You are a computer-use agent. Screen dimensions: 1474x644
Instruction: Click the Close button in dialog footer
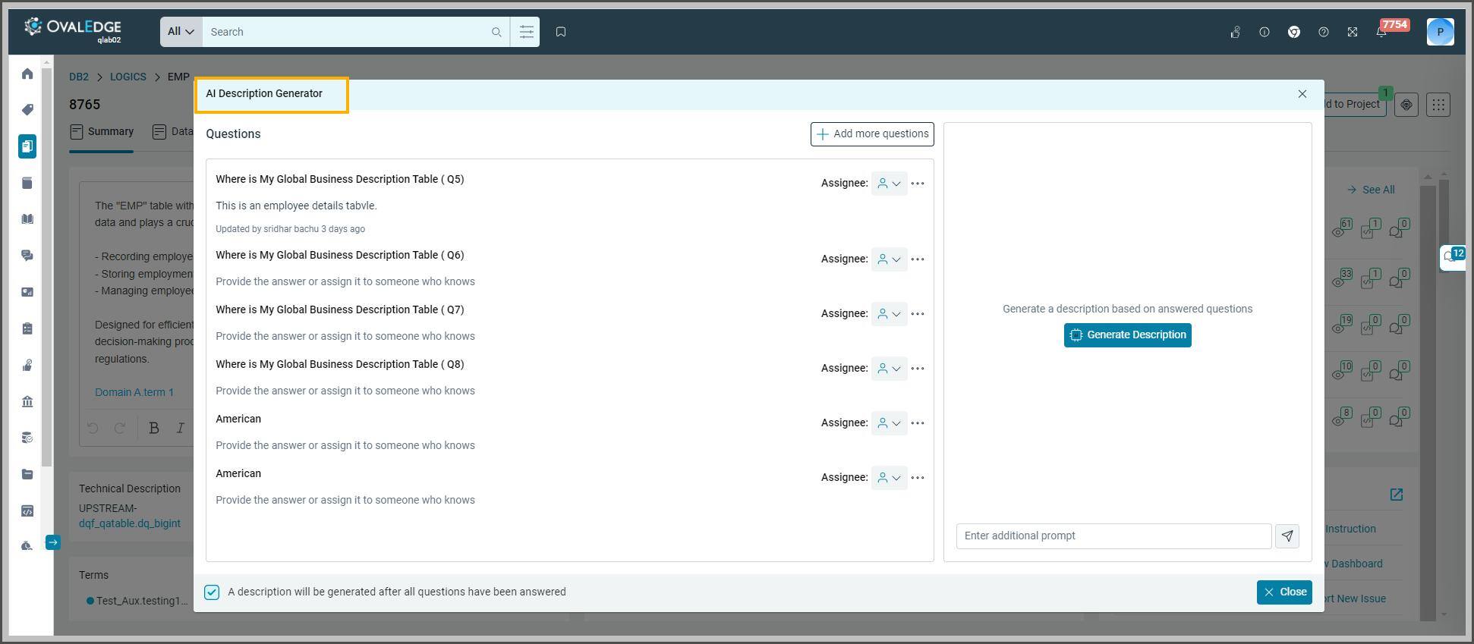(1284, 592)
